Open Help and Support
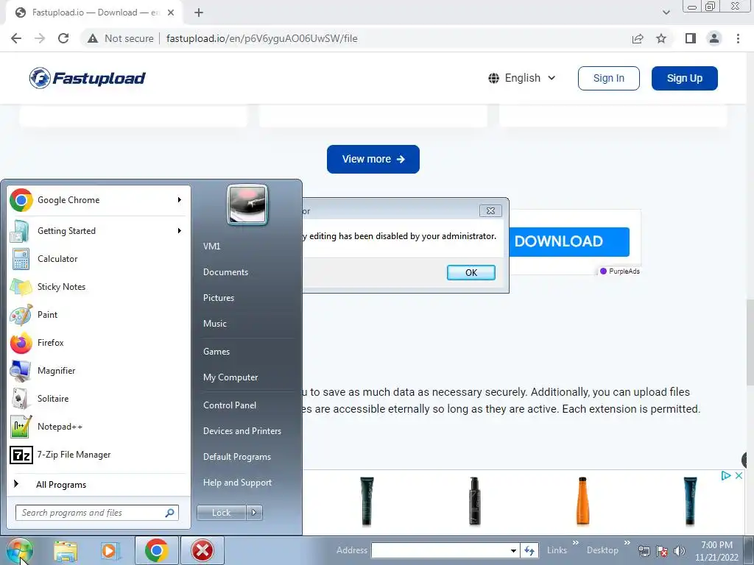754x565 pixels. (237, 483)
